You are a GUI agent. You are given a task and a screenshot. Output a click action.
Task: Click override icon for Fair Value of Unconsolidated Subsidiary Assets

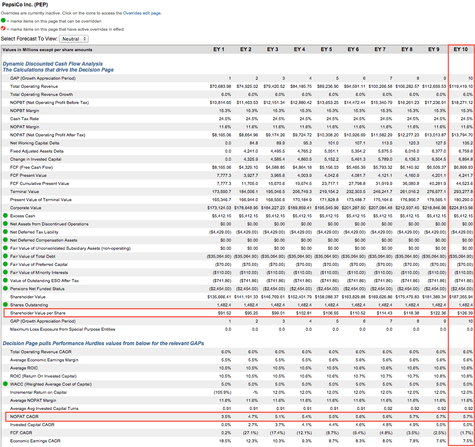5,248
